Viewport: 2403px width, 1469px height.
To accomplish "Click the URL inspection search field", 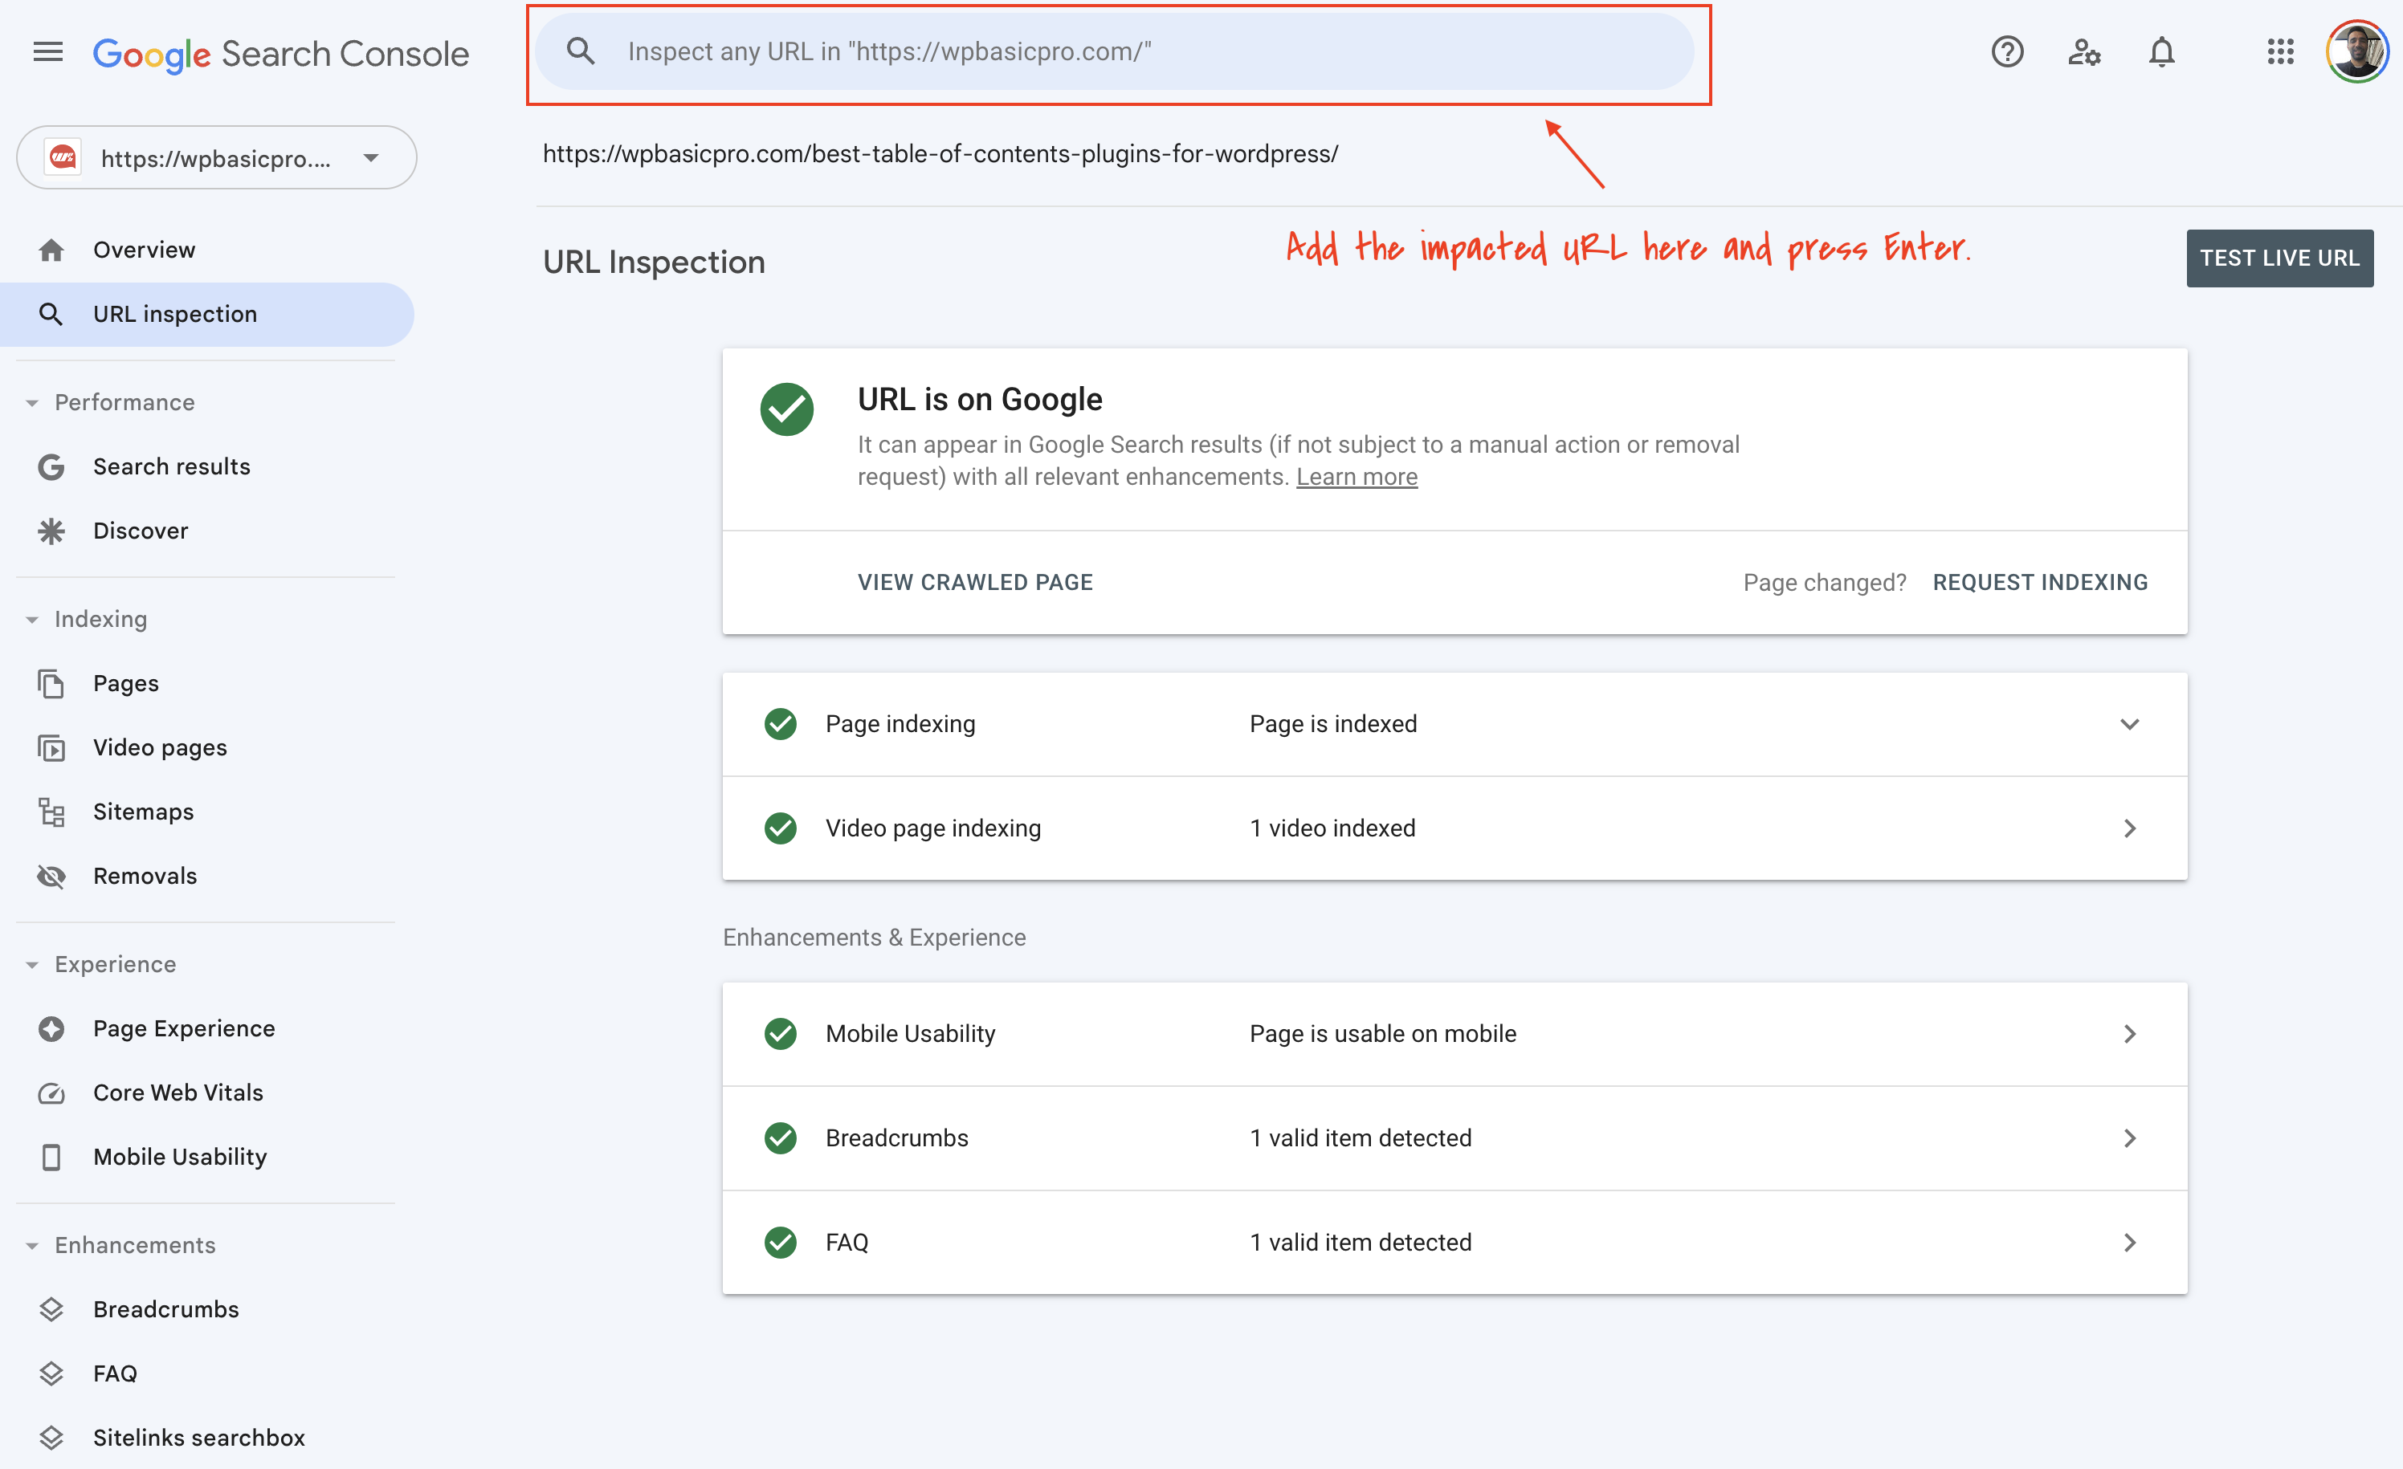I will tap(1114, 51).
